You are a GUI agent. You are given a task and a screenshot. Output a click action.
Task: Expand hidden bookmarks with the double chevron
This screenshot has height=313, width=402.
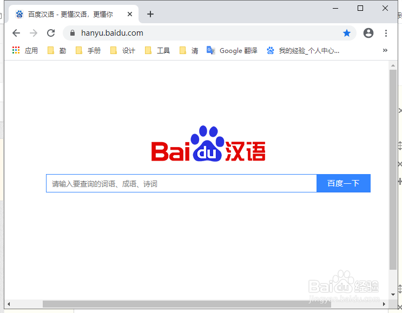click(x=385, y=50)
